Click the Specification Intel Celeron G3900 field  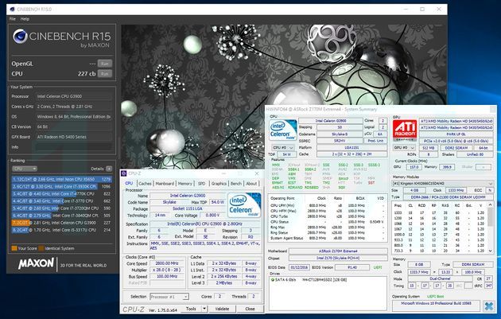204,224
